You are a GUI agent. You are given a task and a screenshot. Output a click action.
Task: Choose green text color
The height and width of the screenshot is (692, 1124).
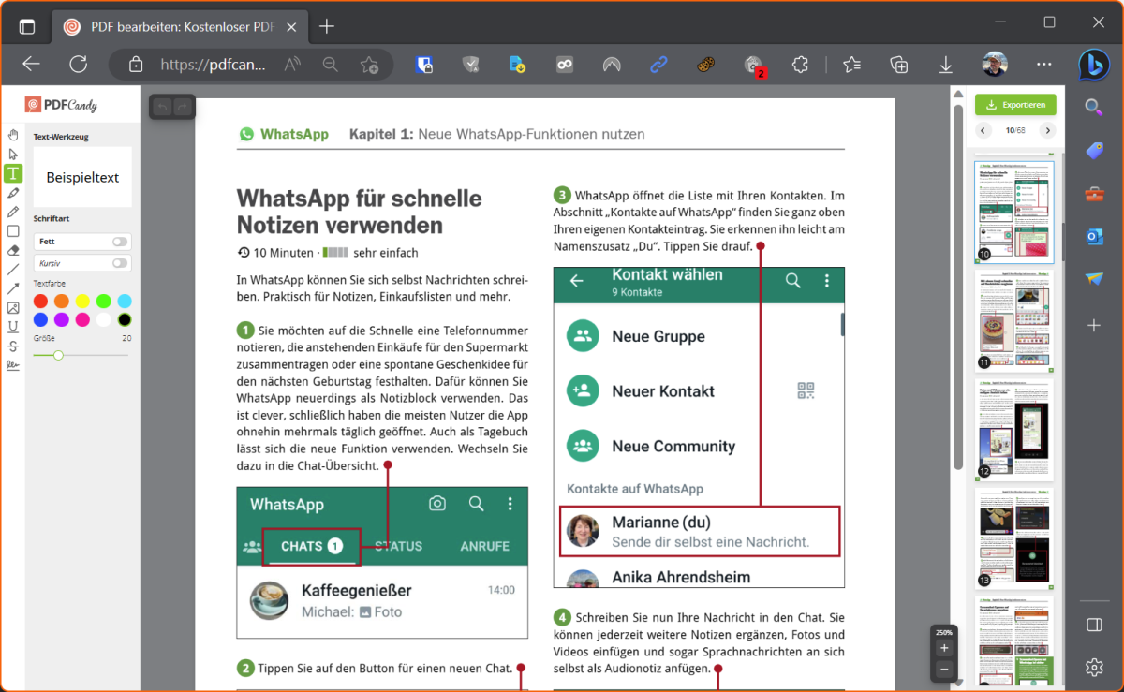[x=103, y=301]
